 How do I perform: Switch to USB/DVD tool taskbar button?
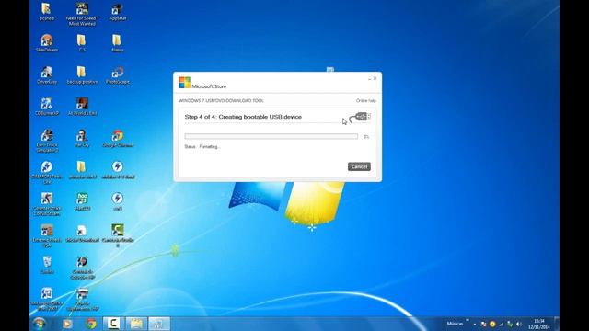(x=159, y=324)
